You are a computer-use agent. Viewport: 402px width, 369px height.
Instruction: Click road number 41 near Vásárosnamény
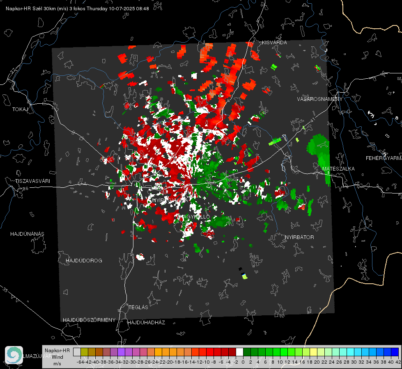click(312, 120)
